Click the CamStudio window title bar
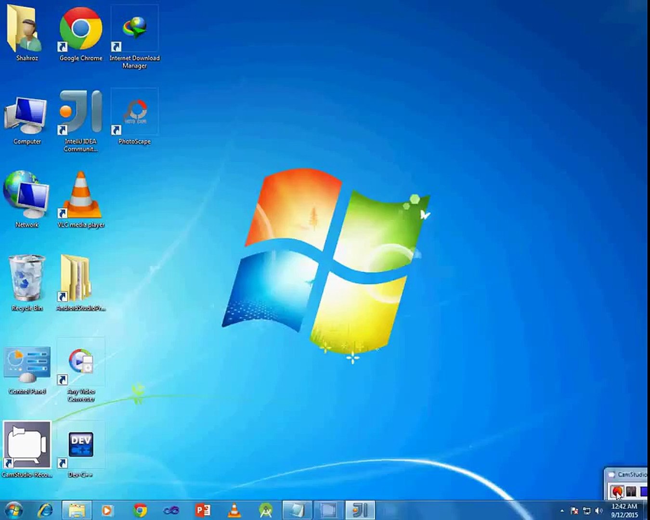Screen dimensions: 650x520 [x=627, y=474]
